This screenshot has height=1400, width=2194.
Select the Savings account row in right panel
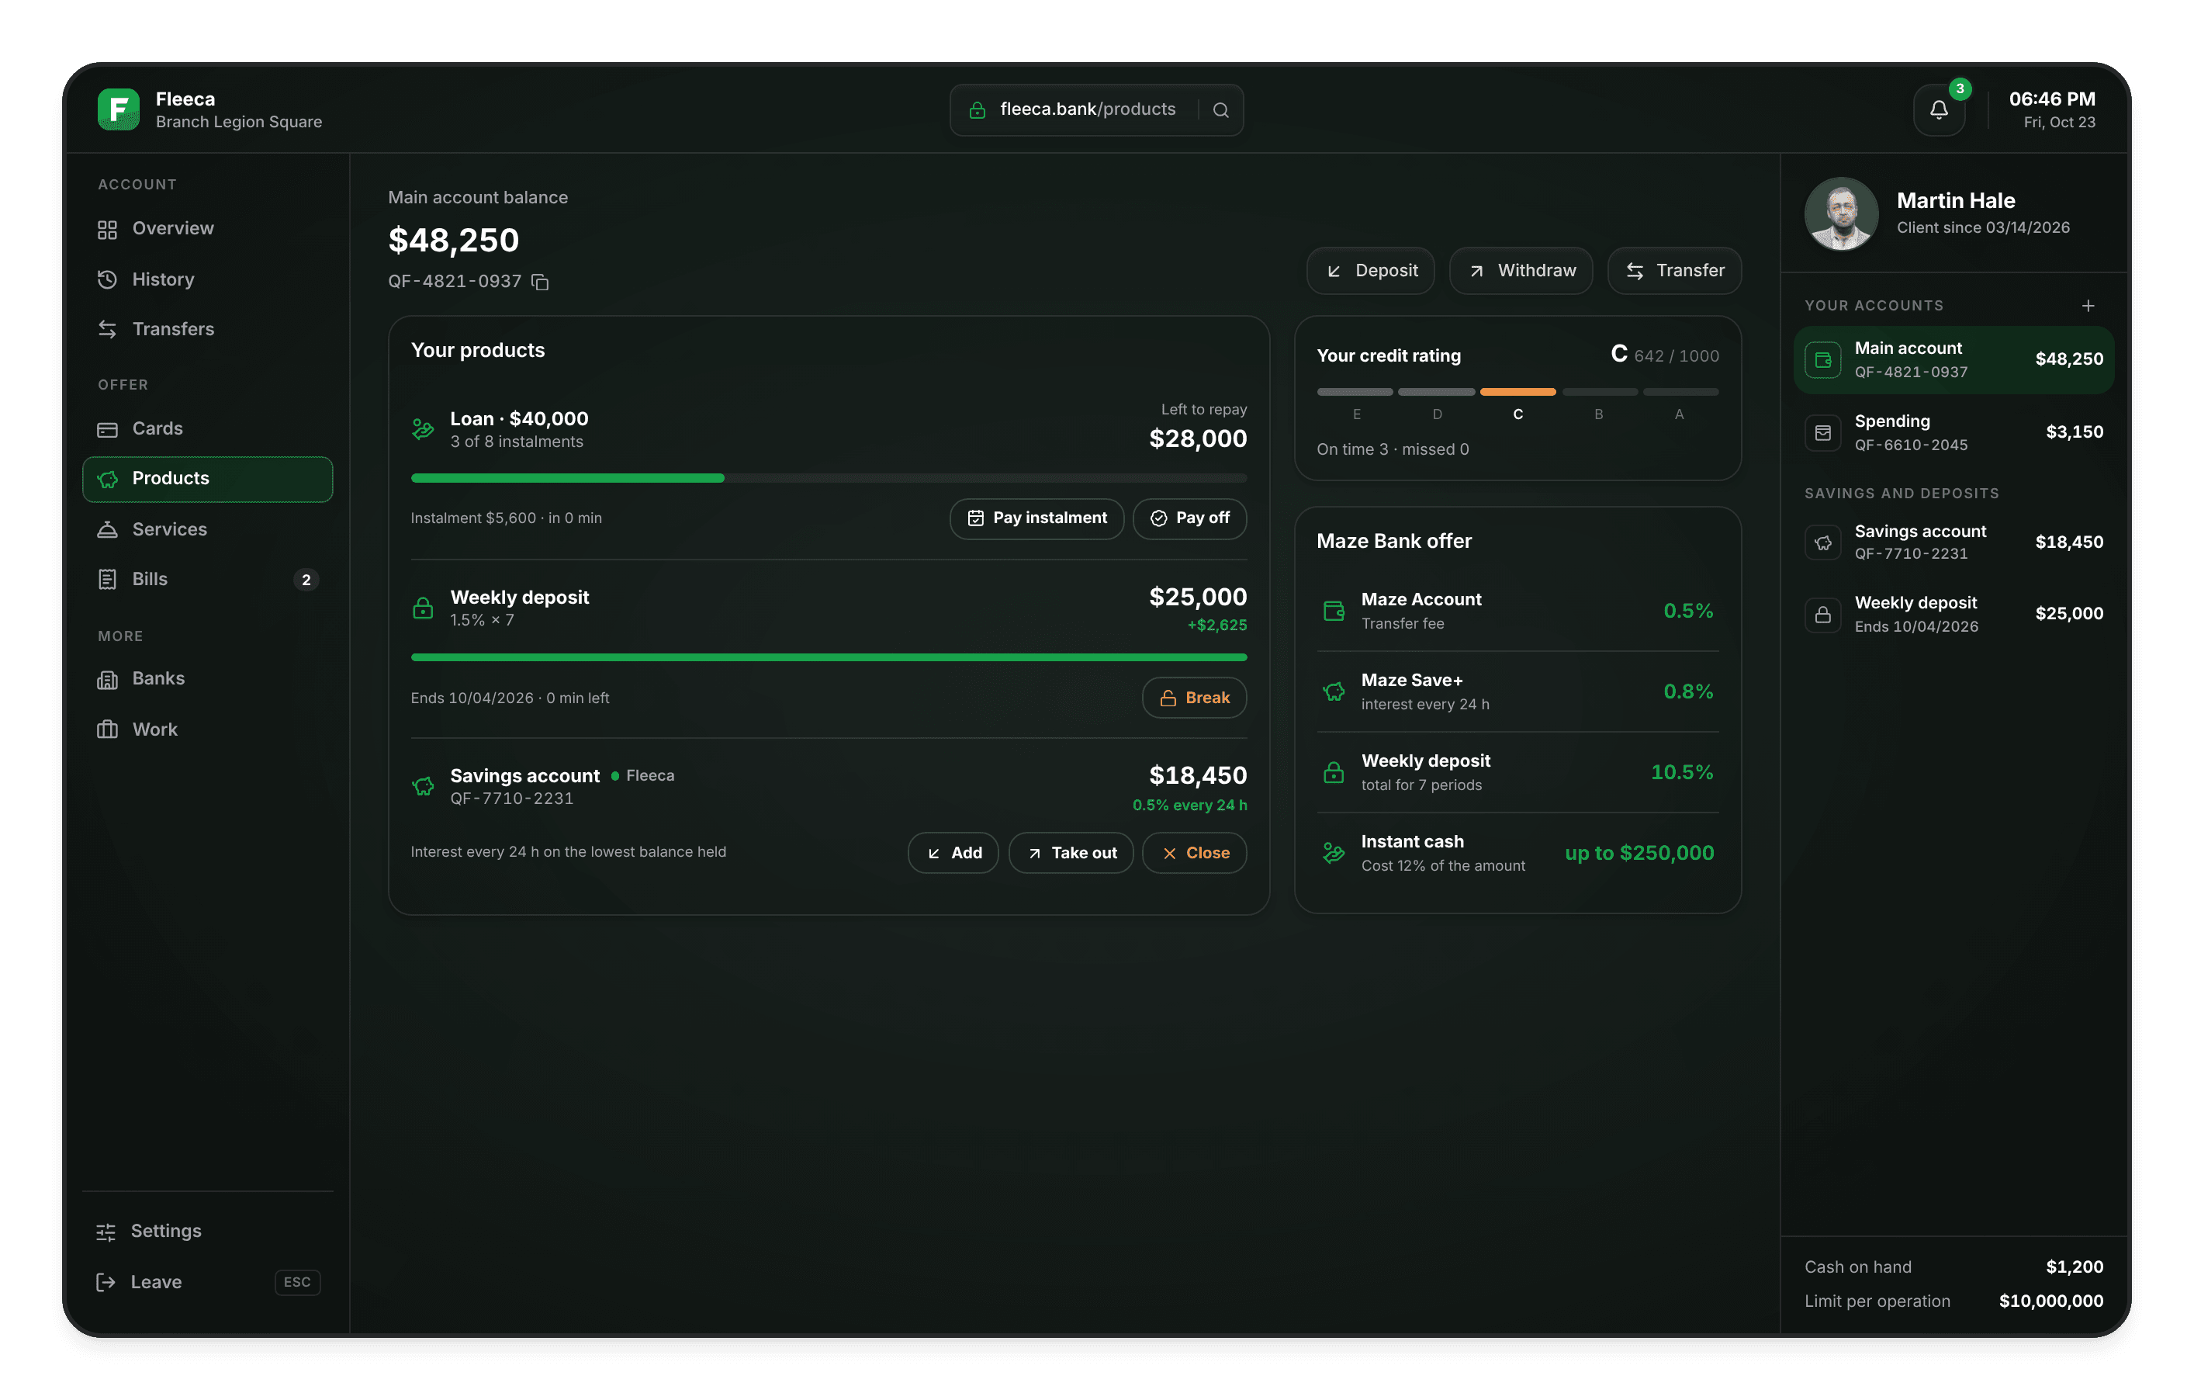(1953, 542)
